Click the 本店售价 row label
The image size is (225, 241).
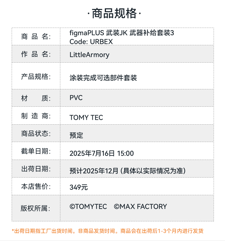36,187
